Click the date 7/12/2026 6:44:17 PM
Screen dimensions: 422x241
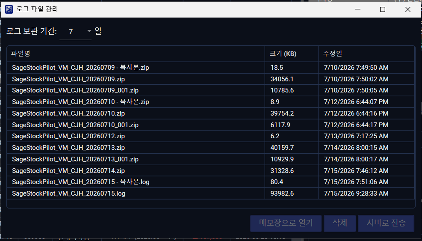356,125
